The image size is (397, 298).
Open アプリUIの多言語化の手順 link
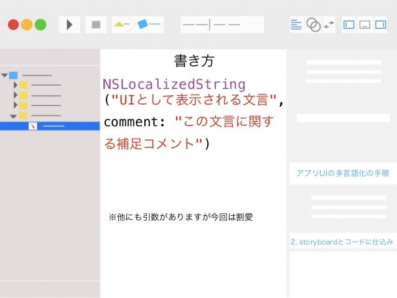(x=343, y=173)
